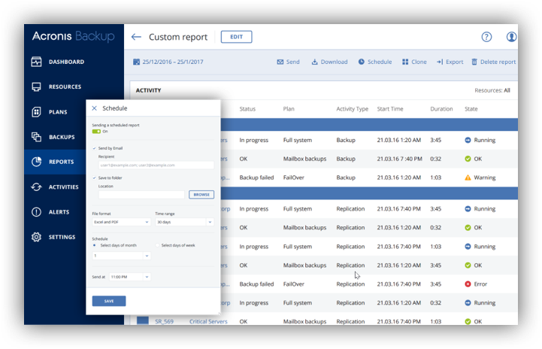Open the File format dropdown

pos(121,222)
